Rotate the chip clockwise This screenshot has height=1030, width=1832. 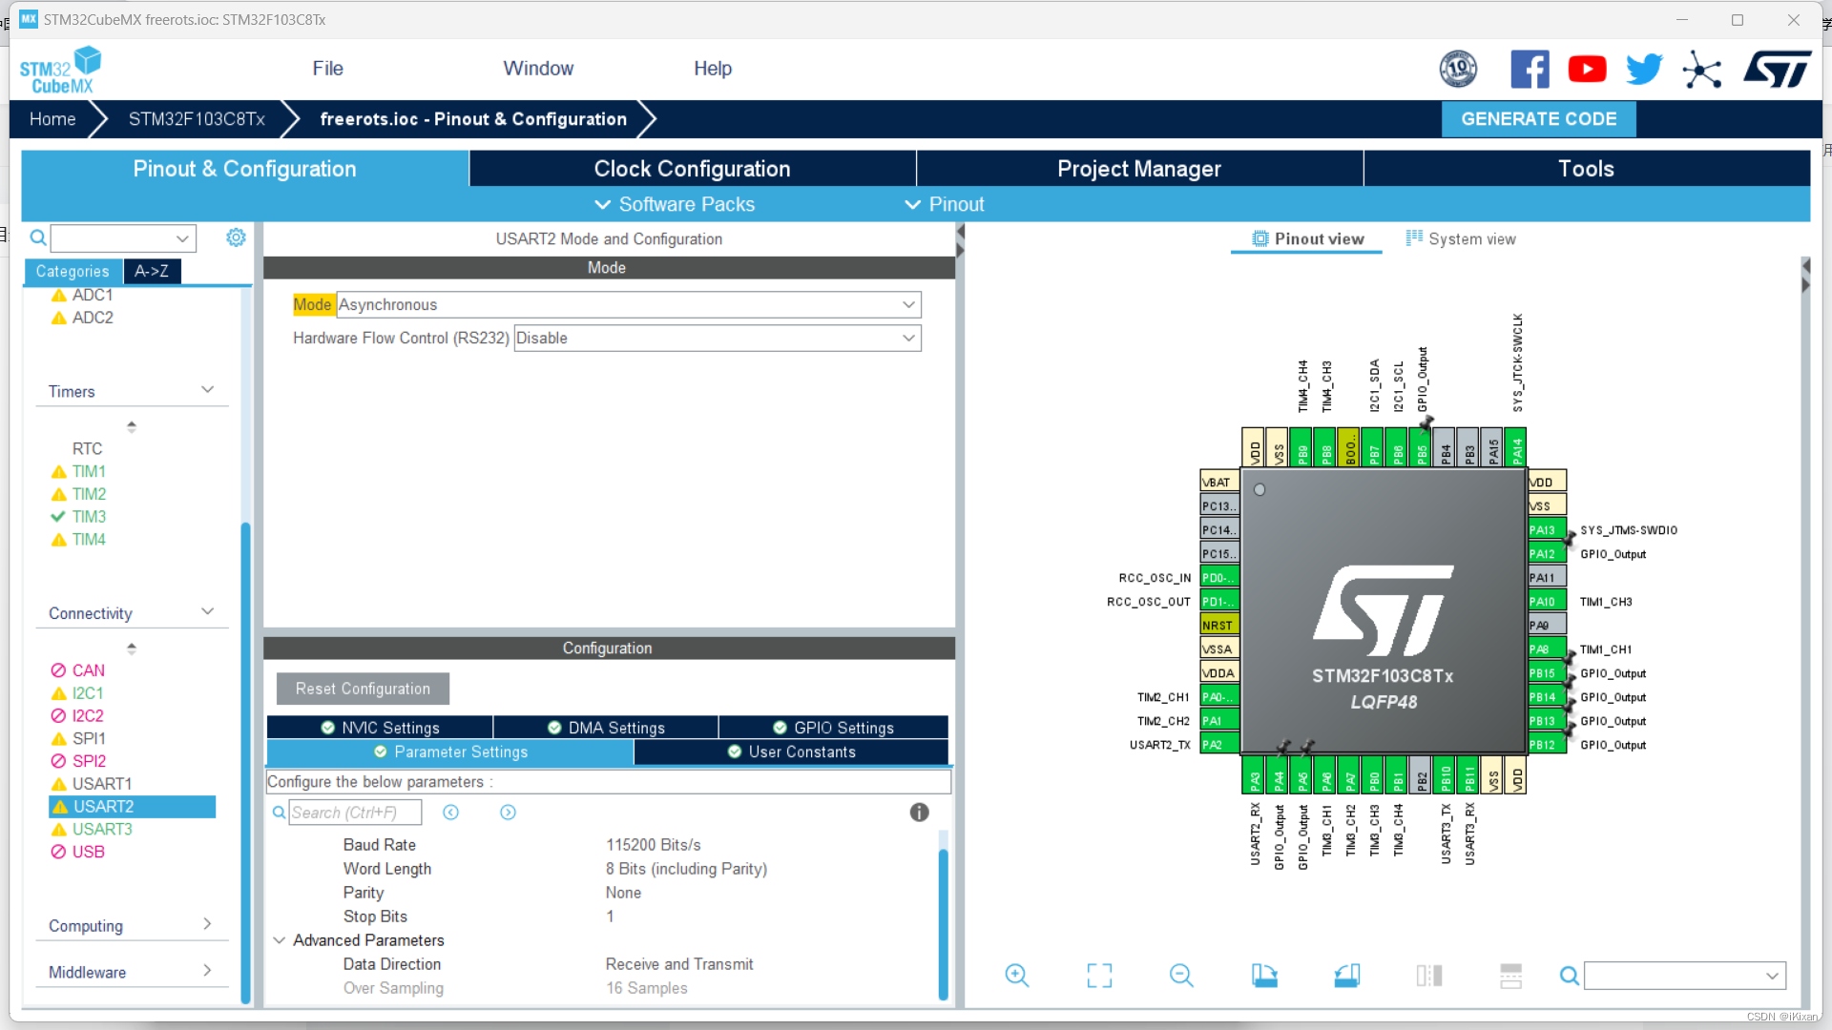coord(1264,975)
